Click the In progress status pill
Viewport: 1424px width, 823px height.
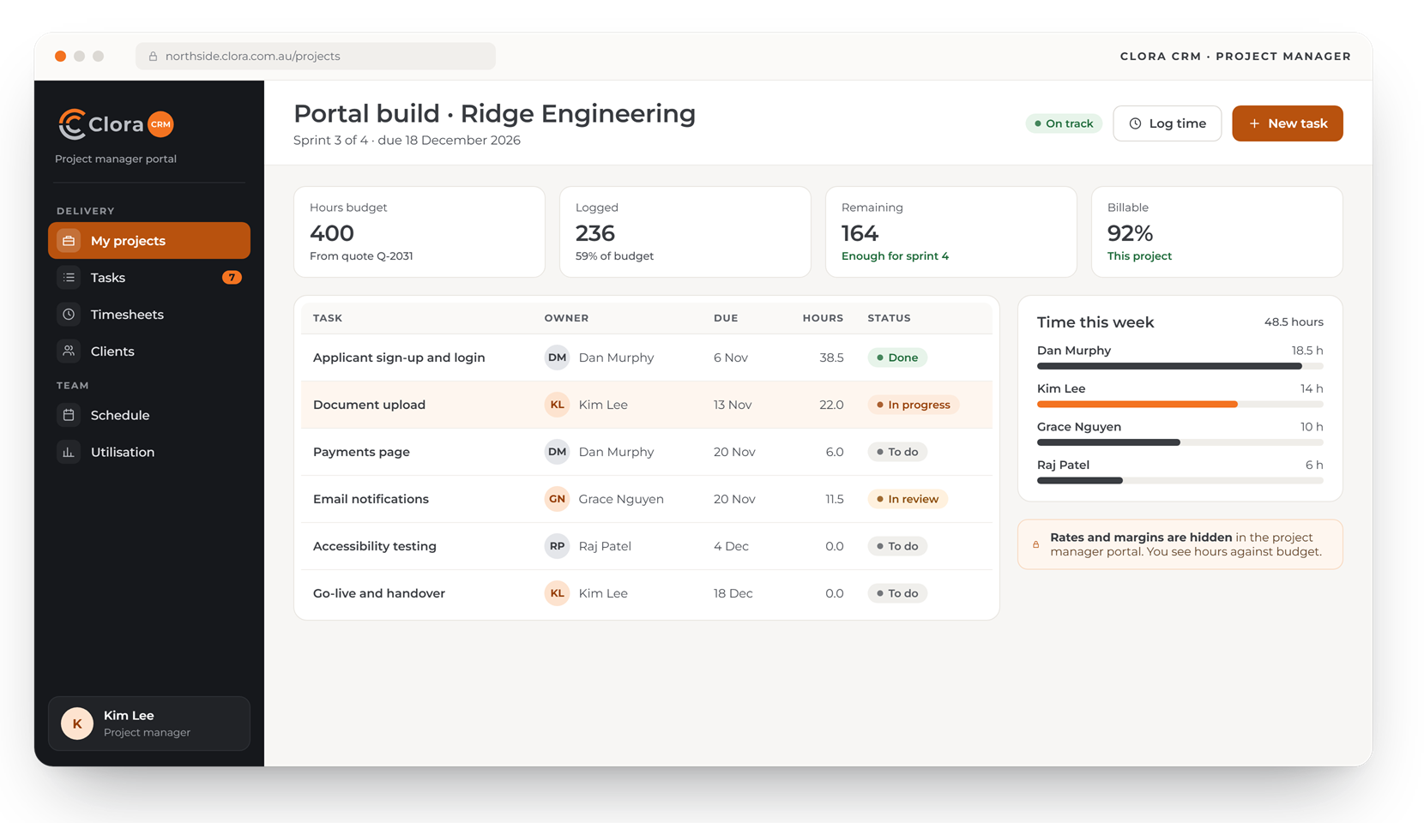coord(914,405)
